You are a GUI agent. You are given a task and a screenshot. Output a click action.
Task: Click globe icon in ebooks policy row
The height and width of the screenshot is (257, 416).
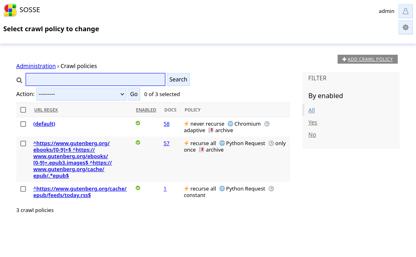[222, 143]
